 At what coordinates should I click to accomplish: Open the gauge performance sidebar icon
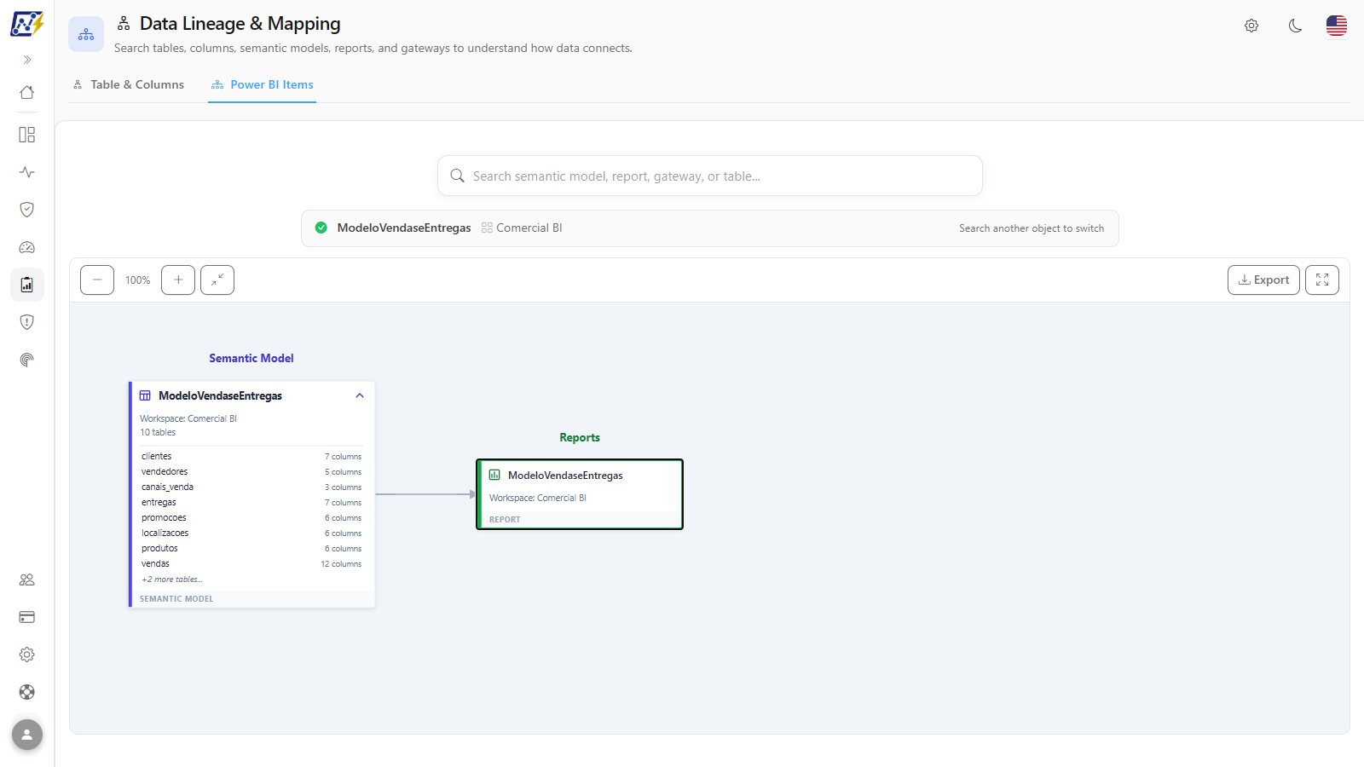pyautogui.click(x=27, y=247)
